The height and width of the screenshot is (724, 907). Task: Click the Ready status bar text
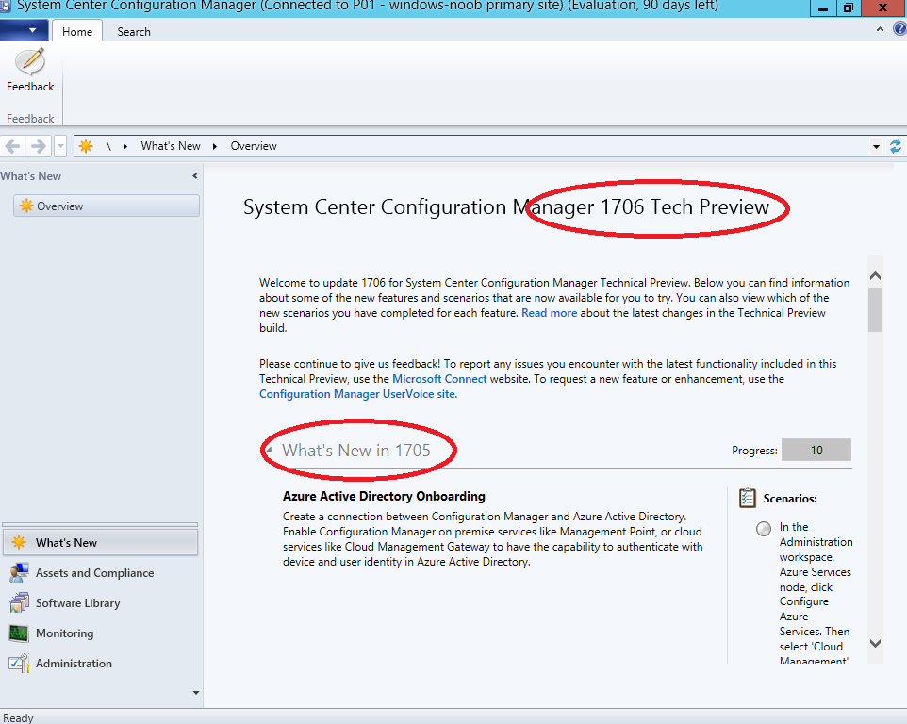19,717
